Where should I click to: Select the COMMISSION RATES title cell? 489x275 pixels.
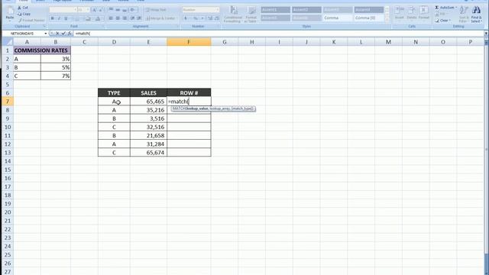42,50
